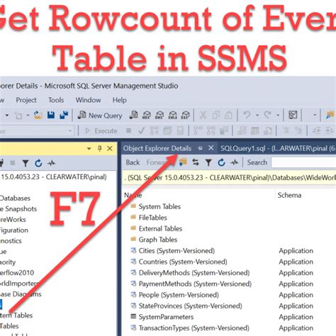The height and width of the screenshot is (336, 336).
Task: Click the DMX query icon
Action: [159, 115]
